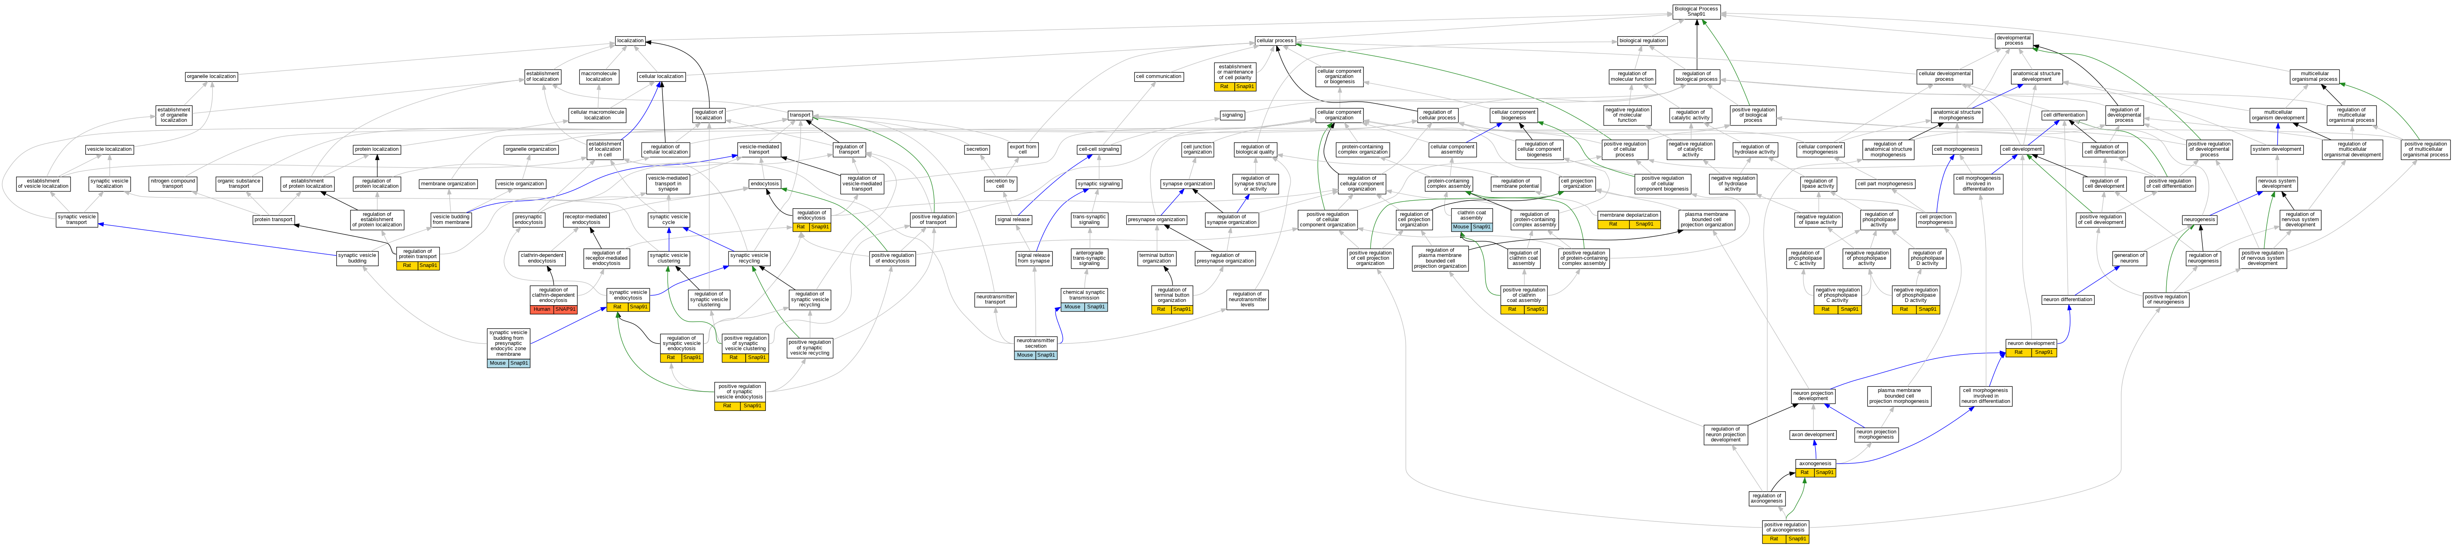Select "multicellular organism development" node
2457x548 pixels.
2278,115
